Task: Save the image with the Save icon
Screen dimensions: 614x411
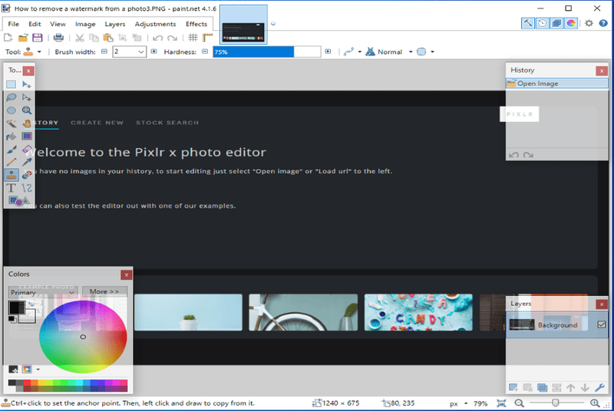Action: pyautogui.click(x=37, y=38)
